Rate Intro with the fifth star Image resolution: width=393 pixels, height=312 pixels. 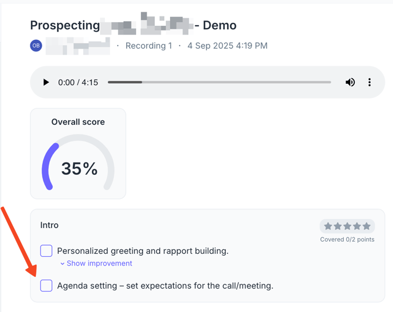coord(367,226)
